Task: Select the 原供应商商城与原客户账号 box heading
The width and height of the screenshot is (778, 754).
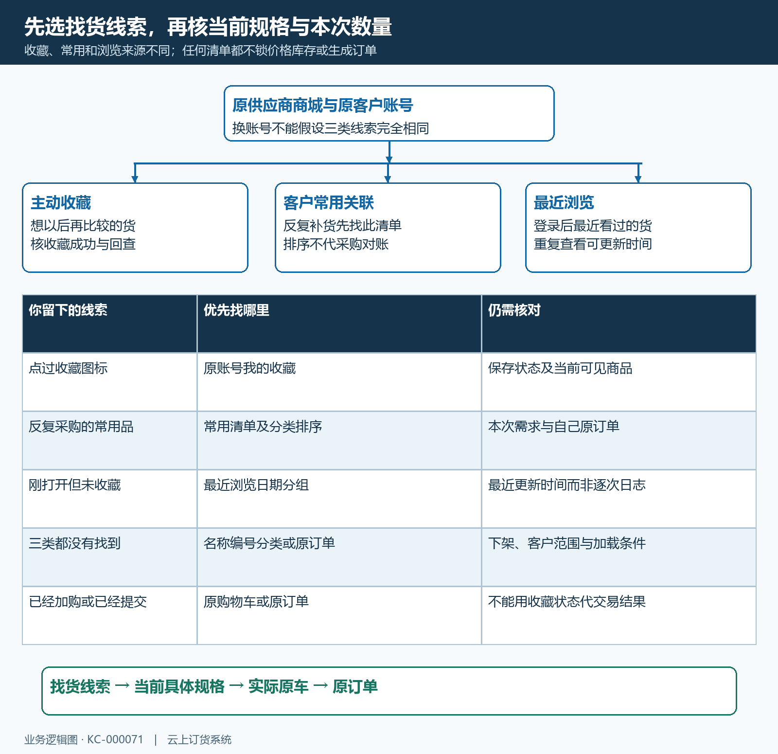Action: [x=322, y=105]
